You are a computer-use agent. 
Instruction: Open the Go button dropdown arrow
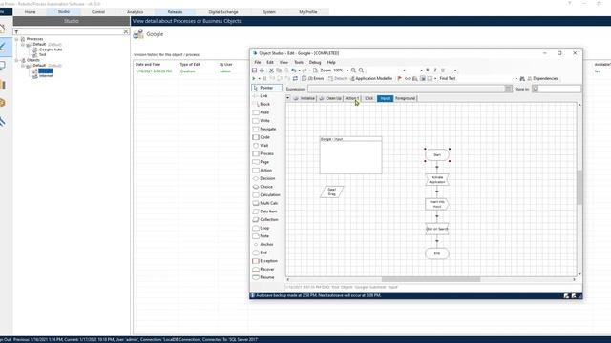pyautogui.click(x=259, y=78)
